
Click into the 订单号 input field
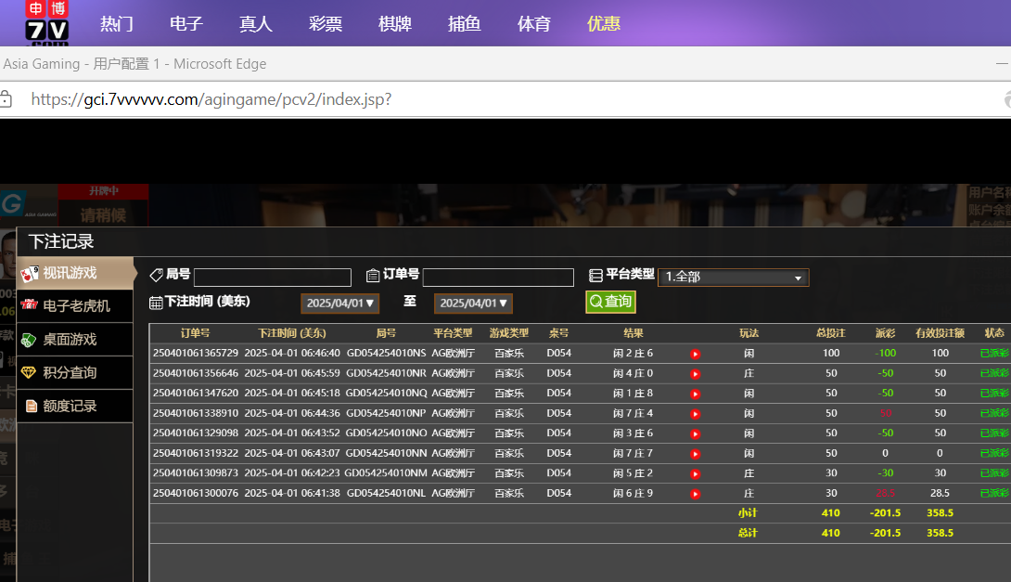(498, 278)
